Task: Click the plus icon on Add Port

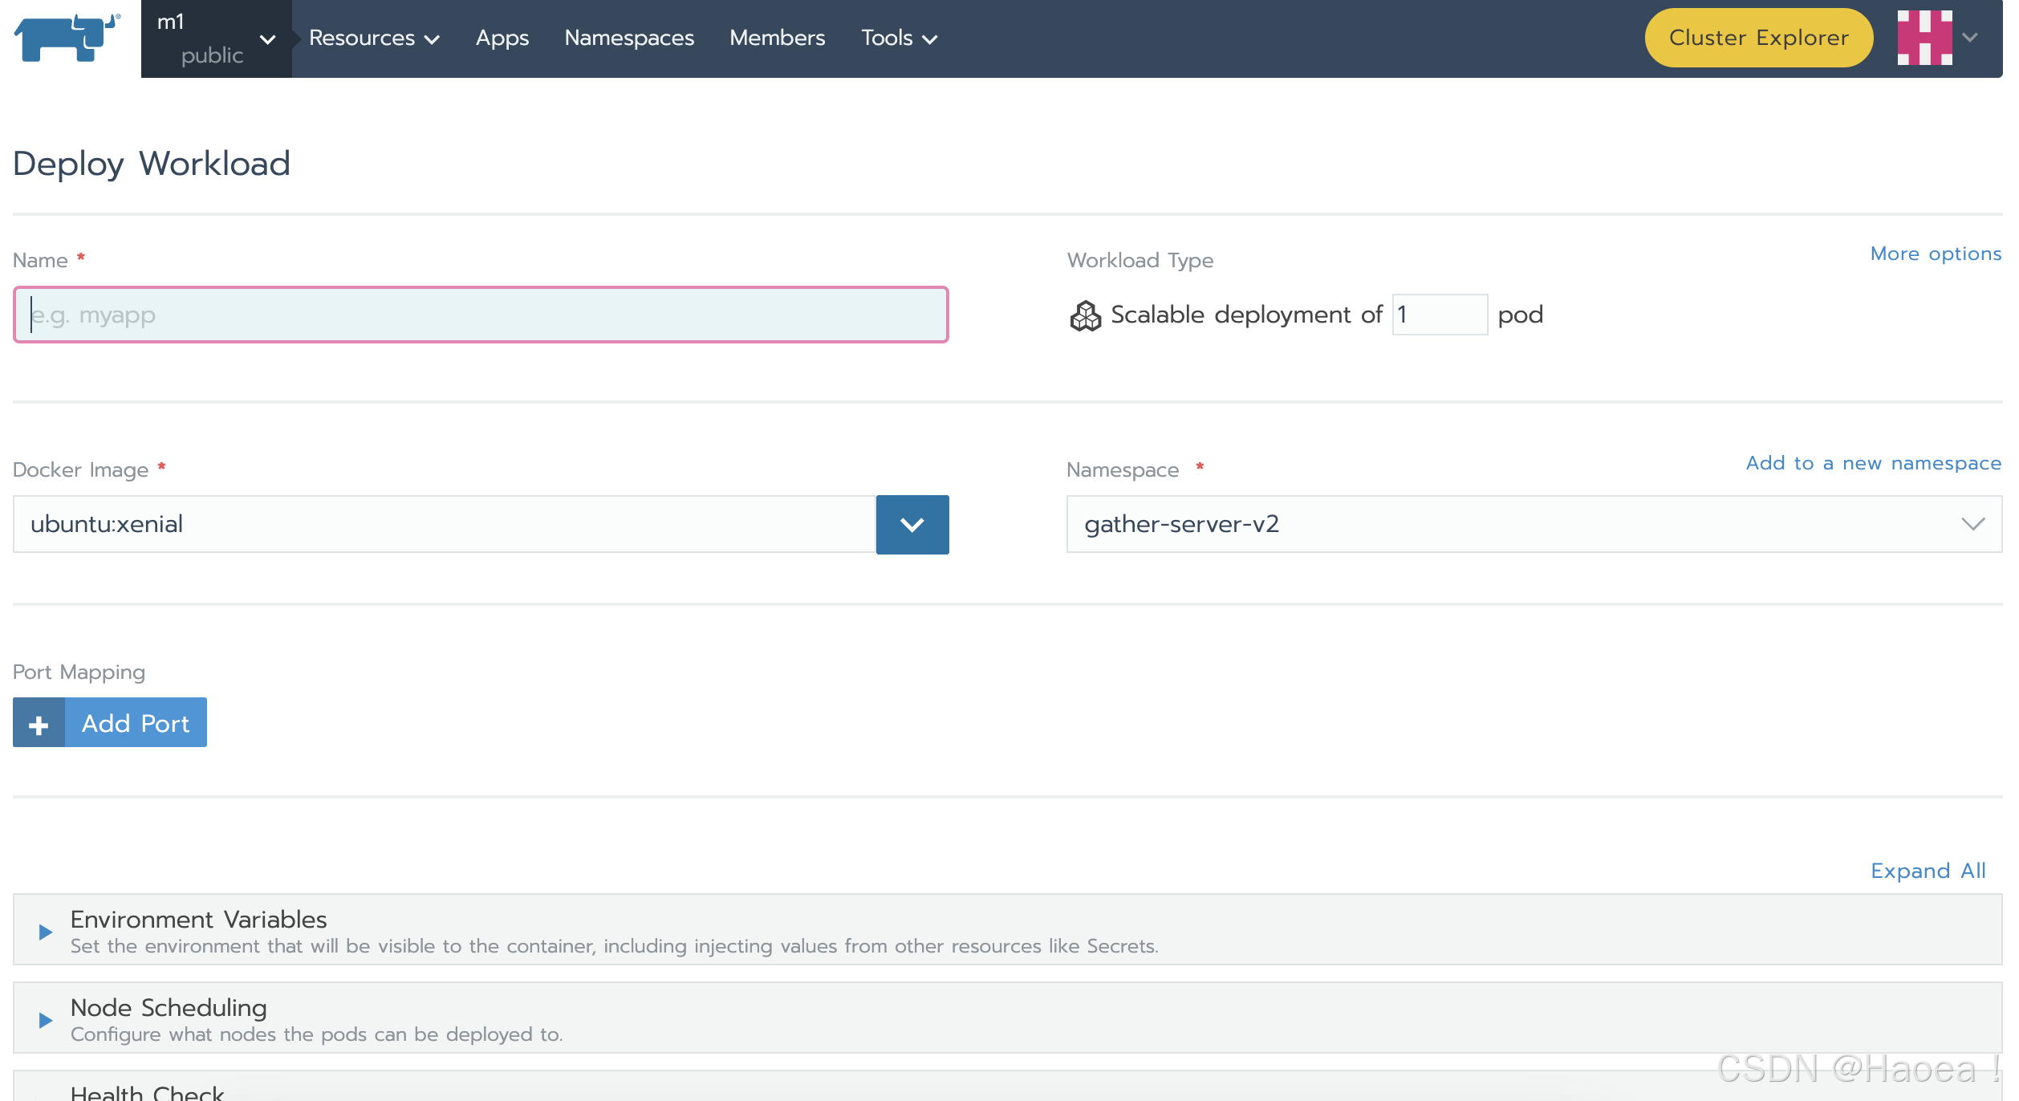Action: (x=39, y=724)
